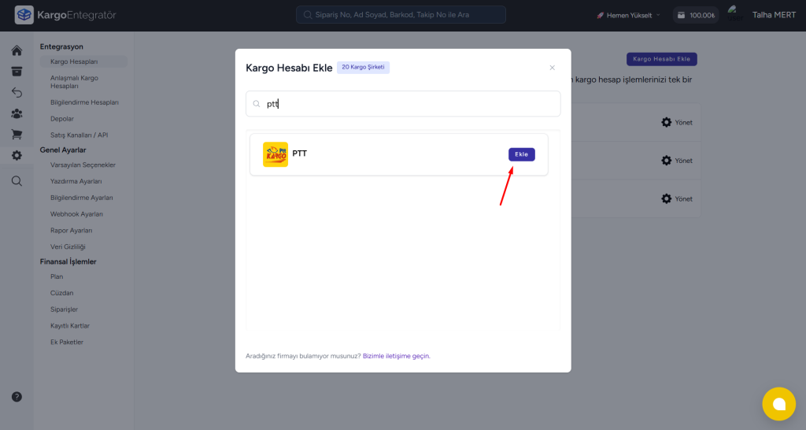The image size is (806, 430).
Task: Focus the cargo company search field containing ptt
Action: click(x=403, y=104)
